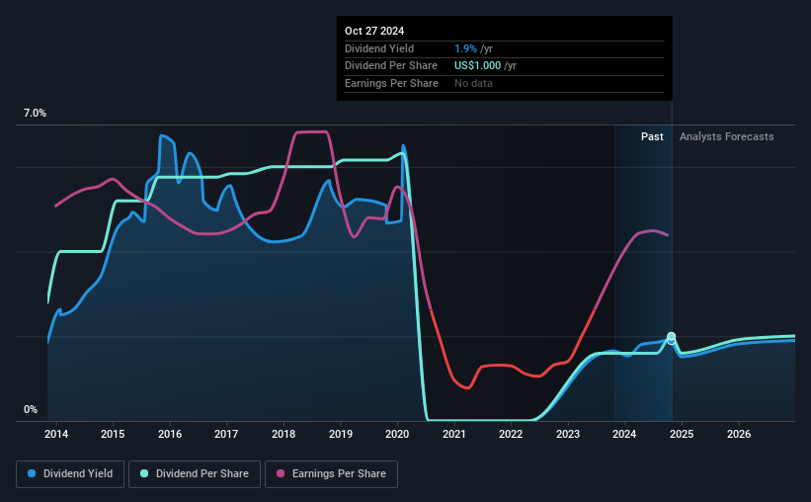This screenshot has height=502, width=811.
Task: Click the Dividend Per Share label in tooltip
Action: click(391, 66)
